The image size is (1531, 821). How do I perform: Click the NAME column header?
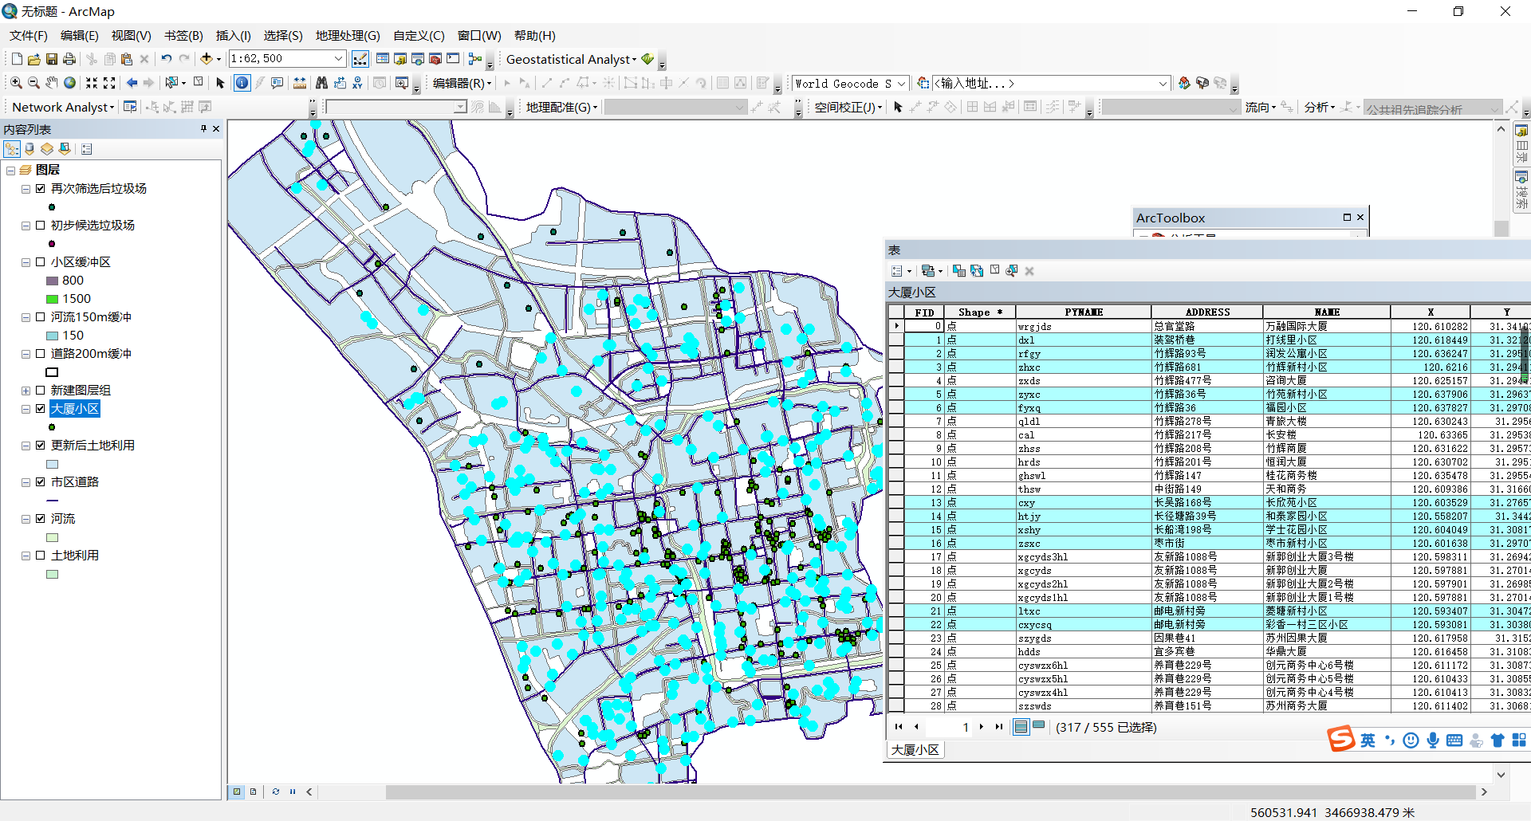point(1327,312)
